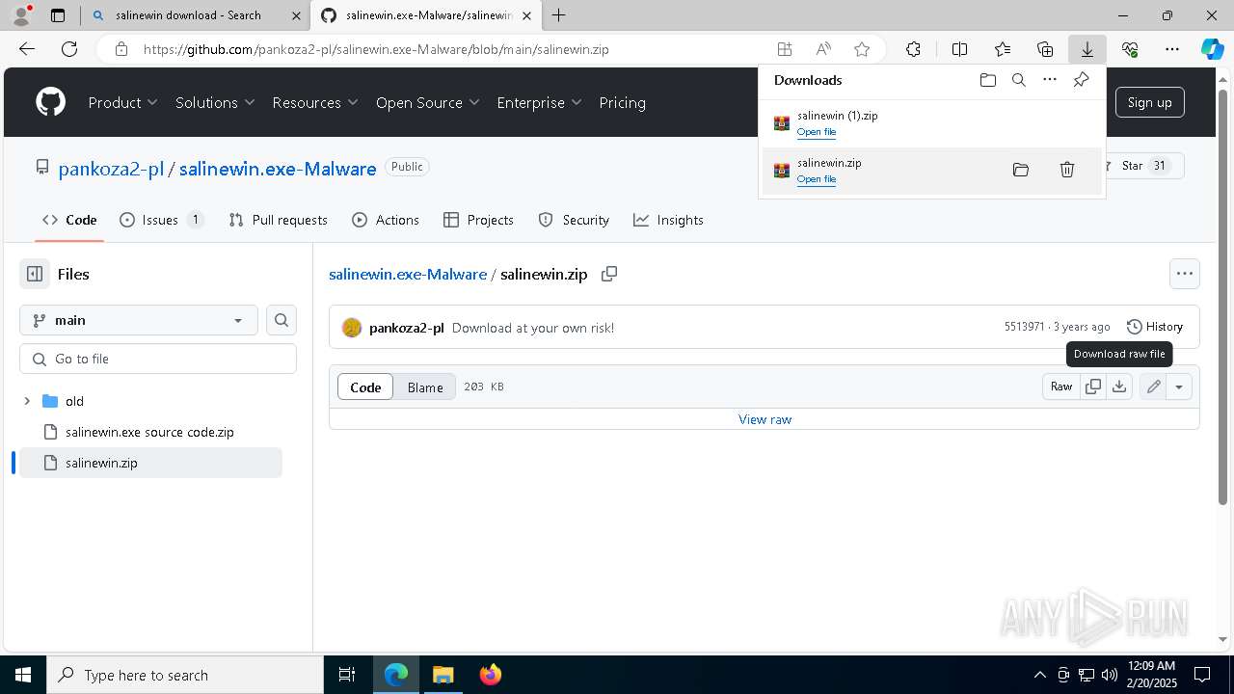Viewport: 1234px width, 694px height.
Task: Copy path of salinewin.zip
Action: (x=609, y=274)
